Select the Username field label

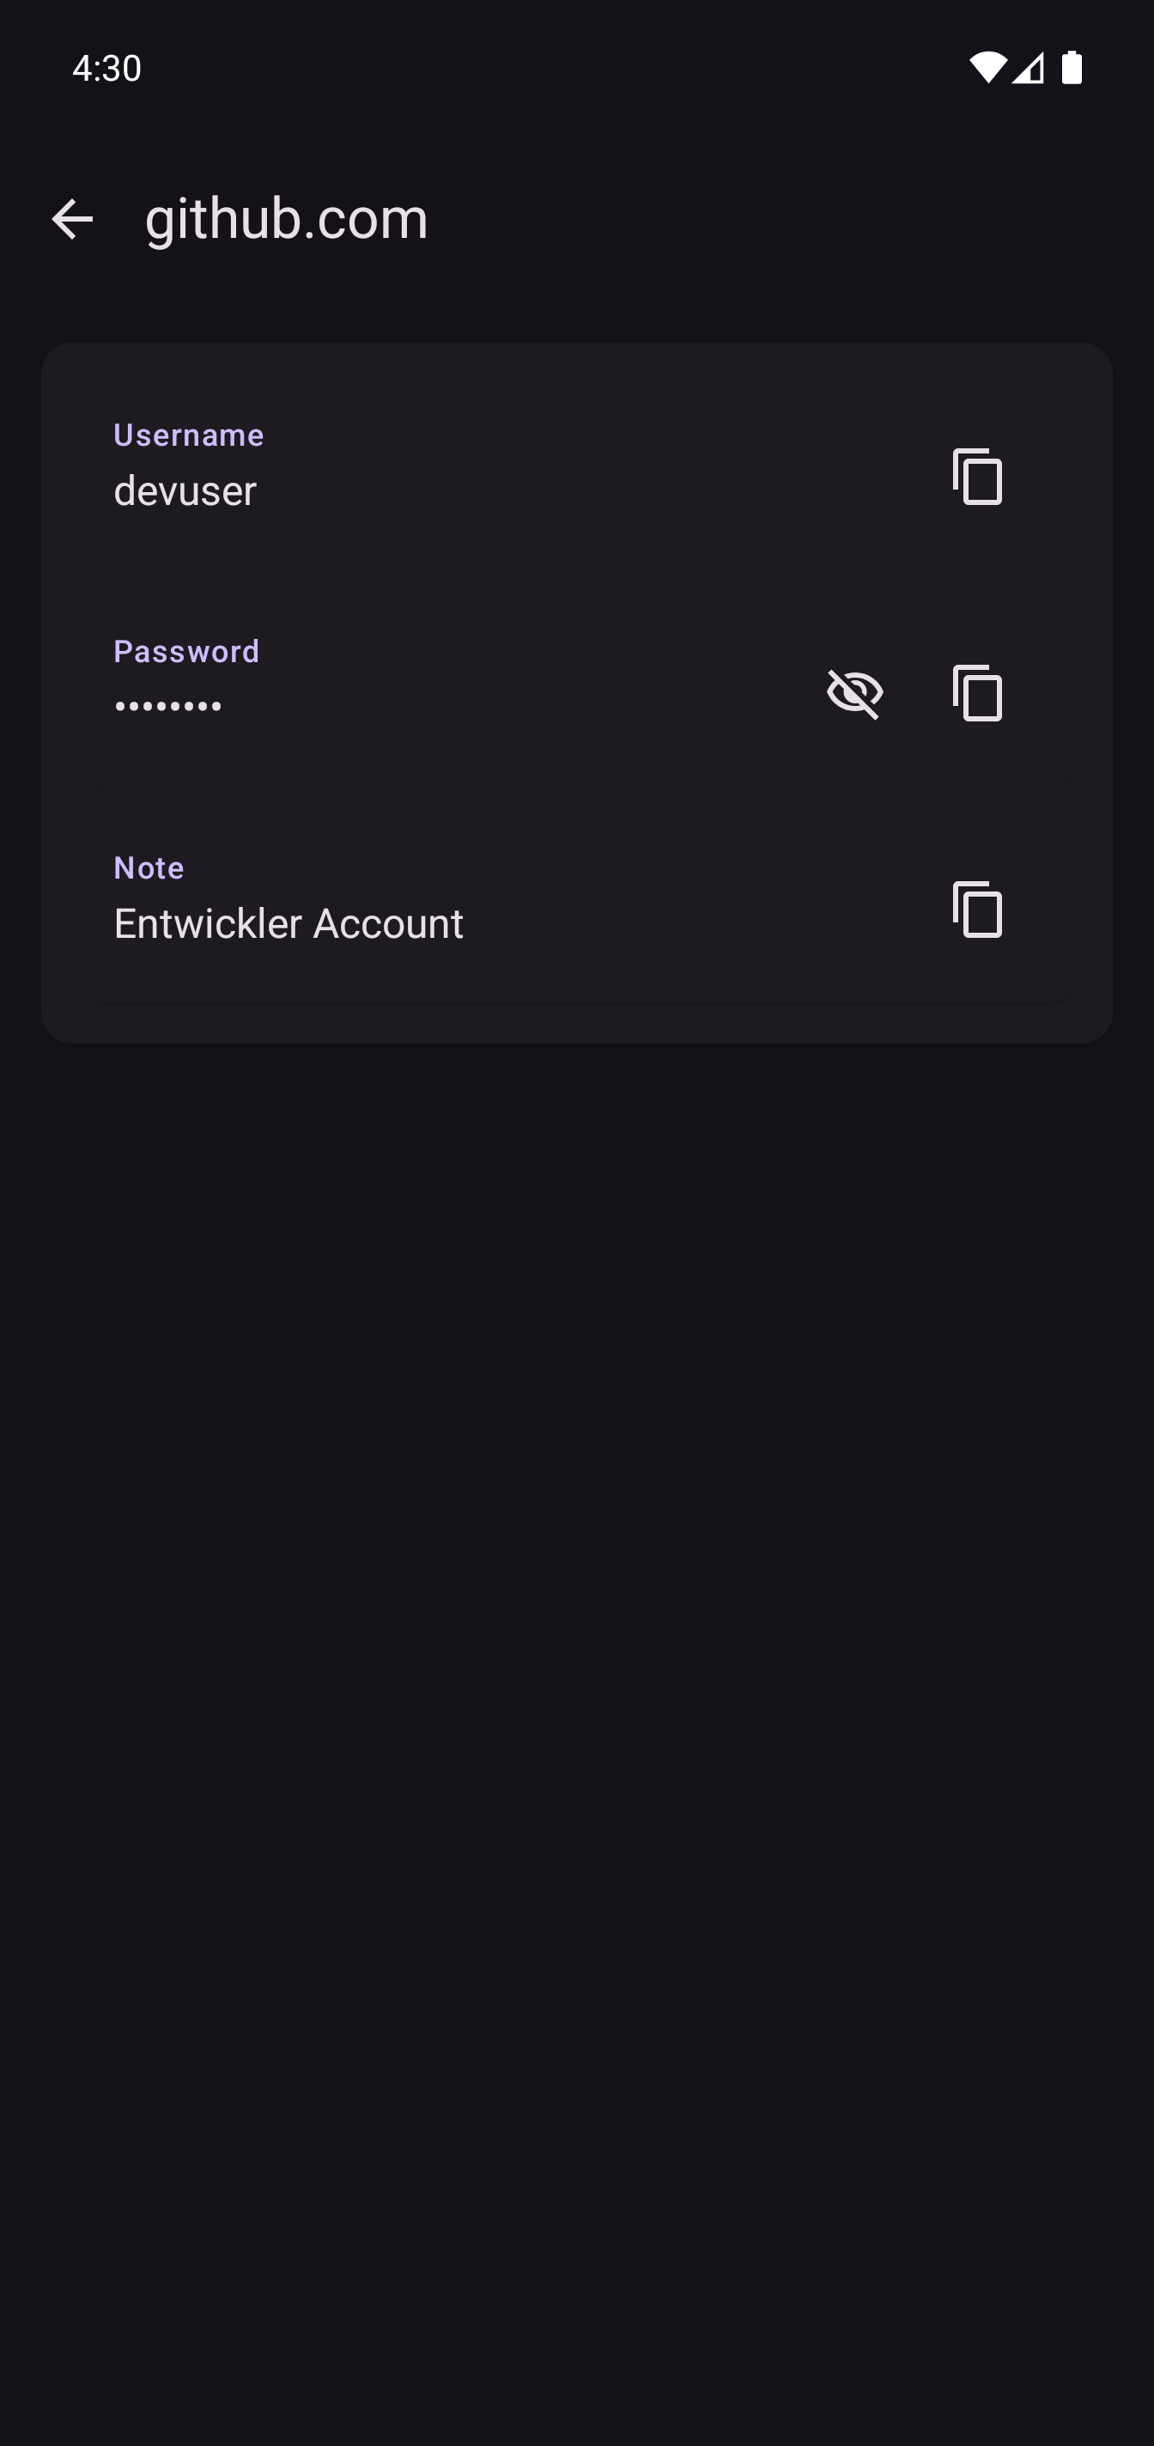click(x=189, y=435)
